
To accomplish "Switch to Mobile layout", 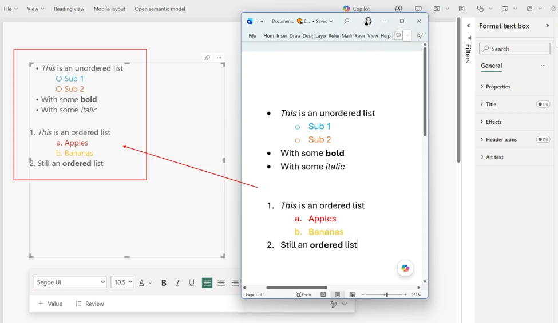I will [109, 9].
